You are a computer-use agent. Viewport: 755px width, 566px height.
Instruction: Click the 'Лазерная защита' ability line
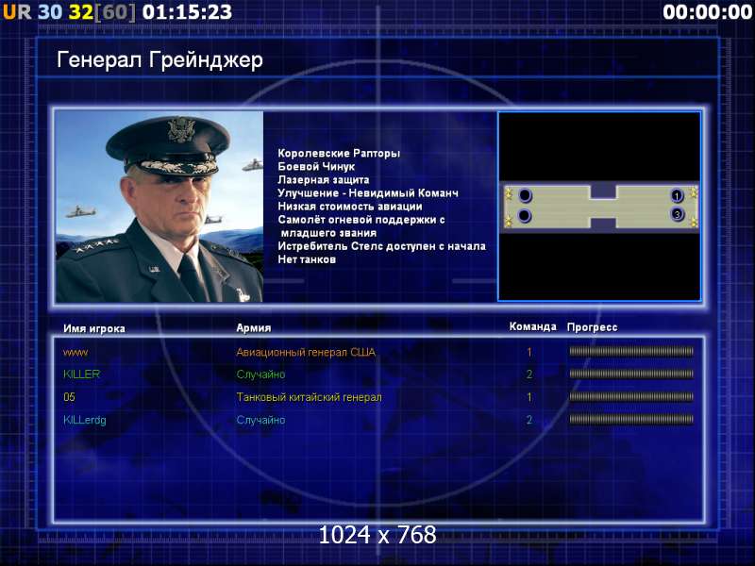point(323,180)
